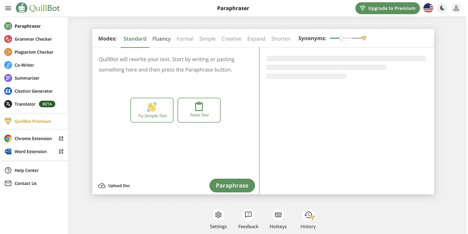Image resolution: width=468 pixels, height=234 pixels.
Task: Switch to the Fluency mode tab
Action: tap(161, 39)
